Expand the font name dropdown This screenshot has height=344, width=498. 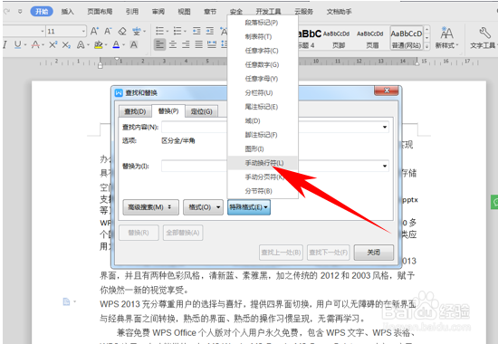pos(43,31)
